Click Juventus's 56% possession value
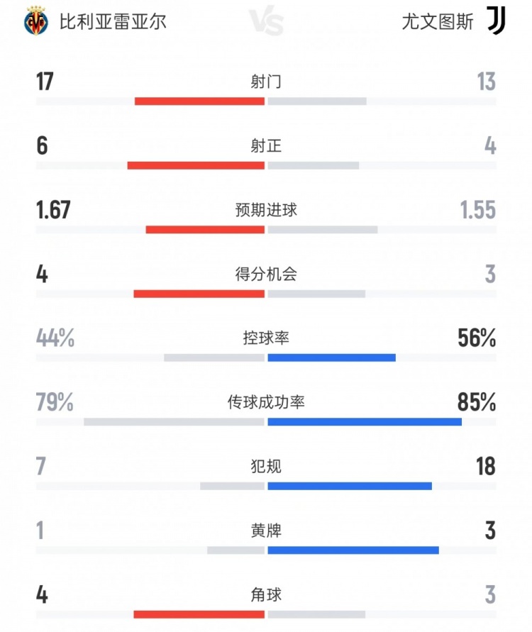 (x=477, y=339)
